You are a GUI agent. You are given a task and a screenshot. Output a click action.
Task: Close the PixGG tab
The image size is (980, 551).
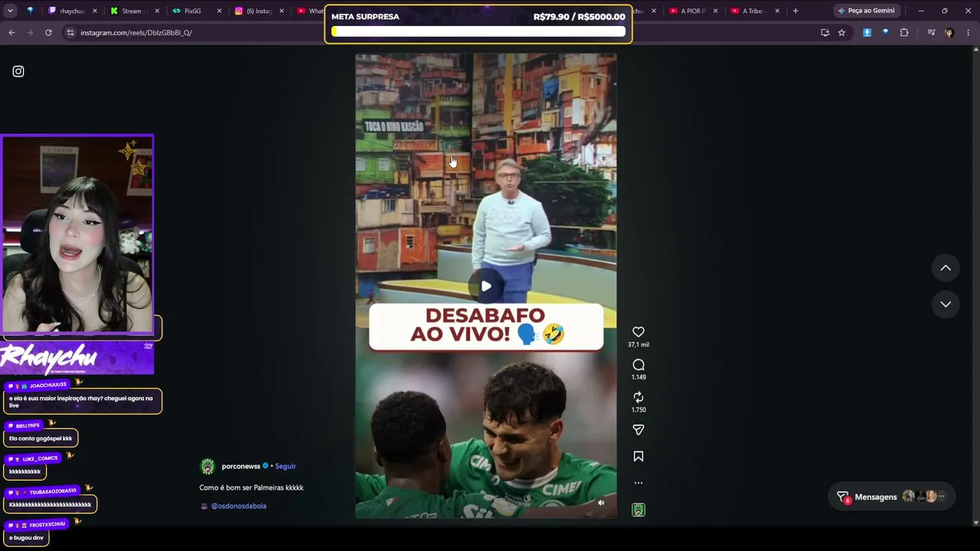click(x=219, y=11)
